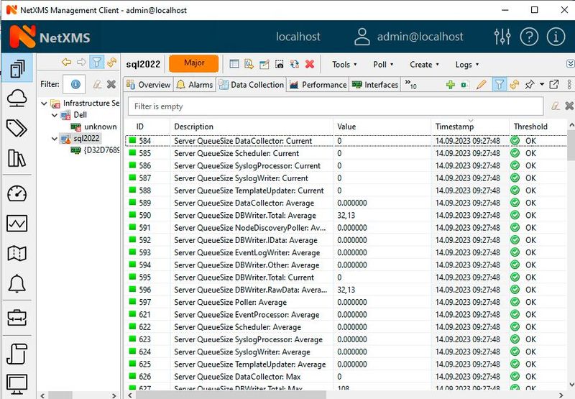Open the about info icon

(x=556, y=37)
